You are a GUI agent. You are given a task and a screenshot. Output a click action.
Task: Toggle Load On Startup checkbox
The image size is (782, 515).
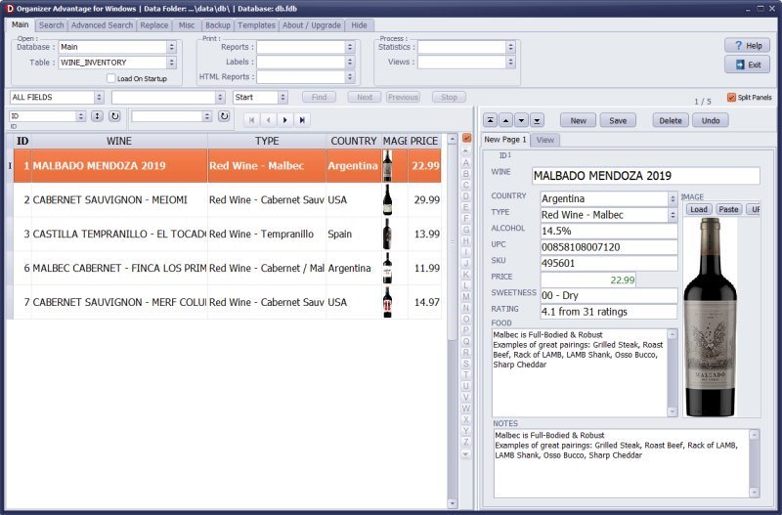click(111, 78)
